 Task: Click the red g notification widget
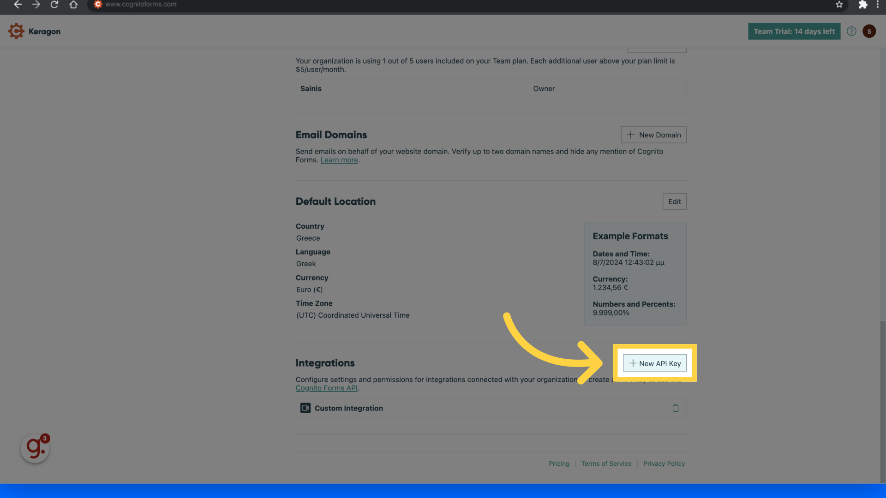point(34,448)
